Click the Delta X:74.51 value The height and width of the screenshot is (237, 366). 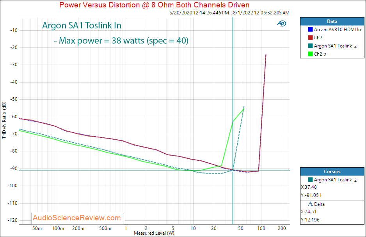pos(309,212)
